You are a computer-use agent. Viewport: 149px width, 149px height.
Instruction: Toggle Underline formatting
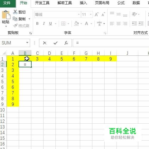pyautogui.click(x=50, y=24)
